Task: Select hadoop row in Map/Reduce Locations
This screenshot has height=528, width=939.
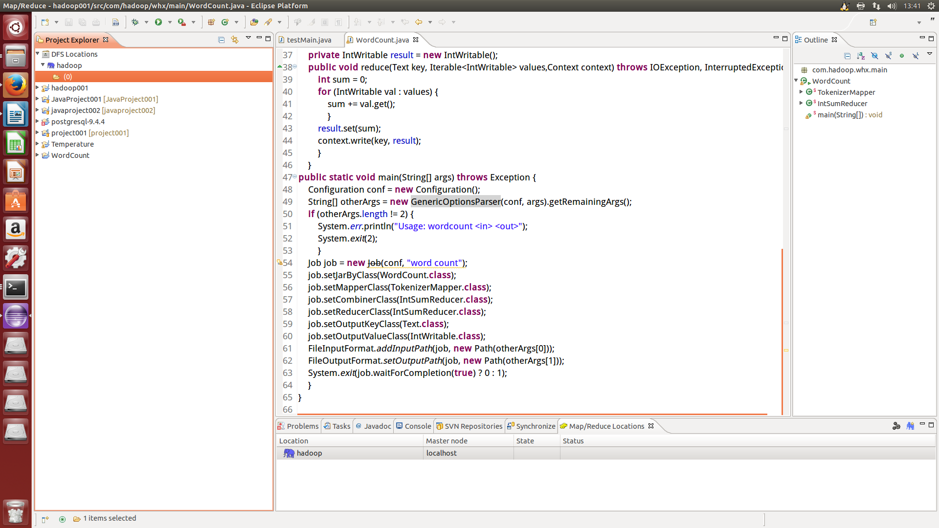Action: (x=605, y=453)
